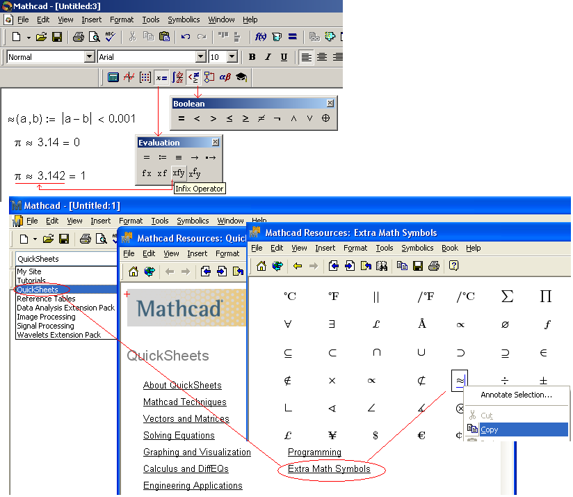The width and height of the screenshot is (573, 497).
Task: Expand the Normal style dropdown
Action: (x=90, y=56)
